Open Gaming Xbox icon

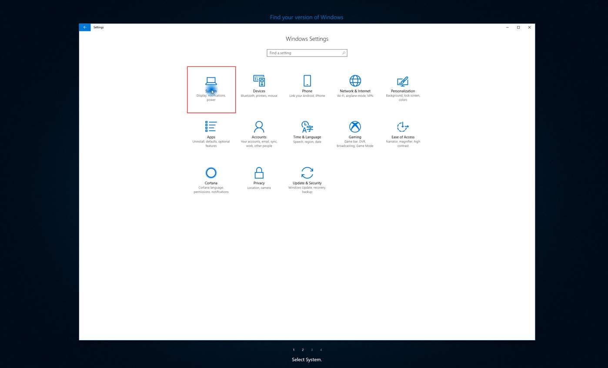[355, 127]
